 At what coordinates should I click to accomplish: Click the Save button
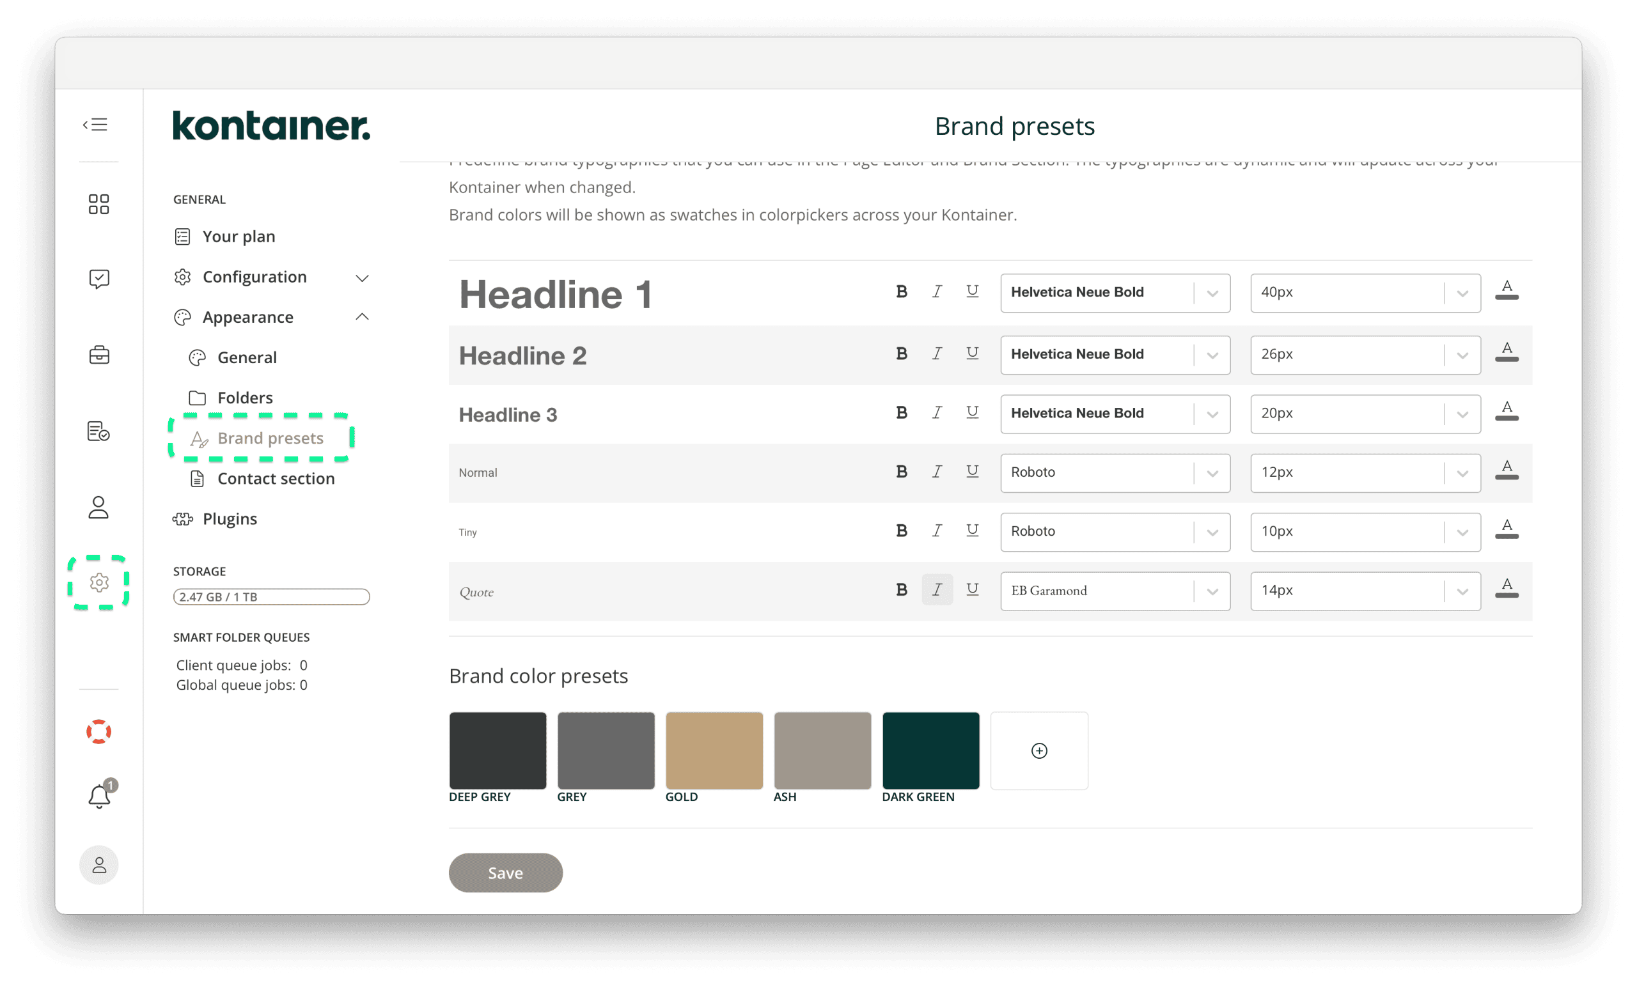pos(505,873)
